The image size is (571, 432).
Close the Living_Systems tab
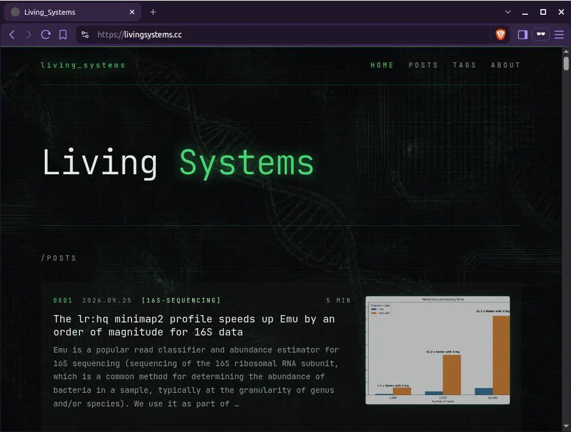(x=132, y=12)
